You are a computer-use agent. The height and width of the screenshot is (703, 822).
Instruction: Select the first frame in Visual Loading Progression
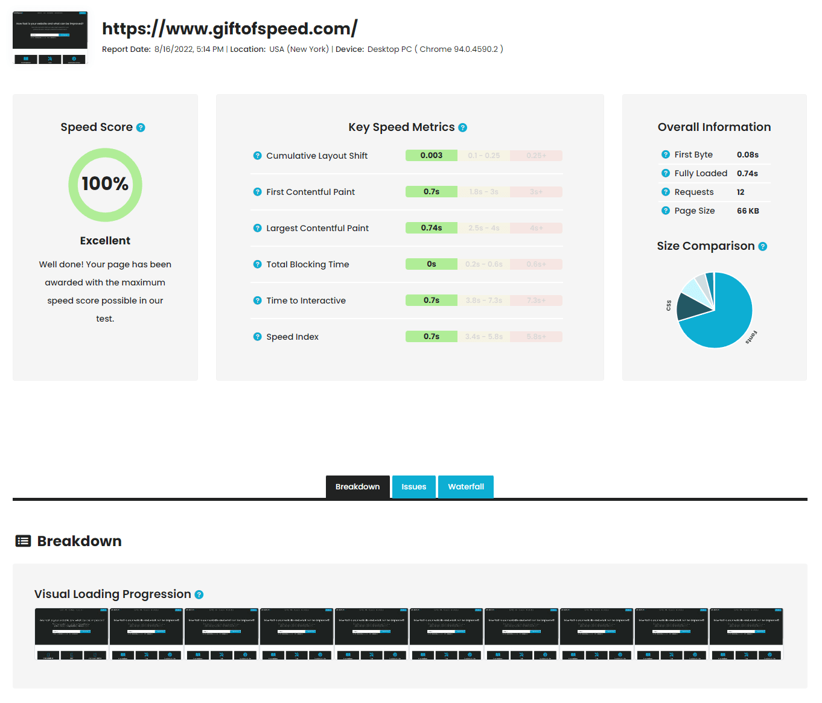pyautogui.click(x=72, y=634)
